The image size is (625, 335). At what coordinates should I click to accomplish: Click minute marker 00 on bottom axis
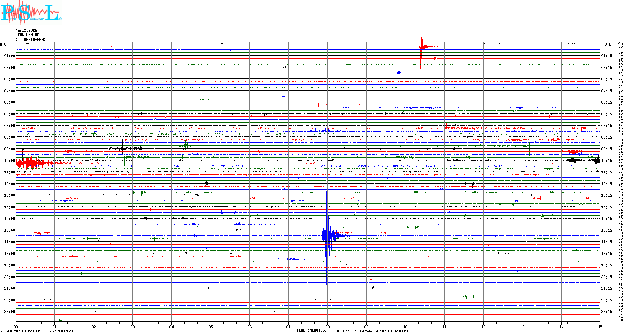tap(16, 327)
